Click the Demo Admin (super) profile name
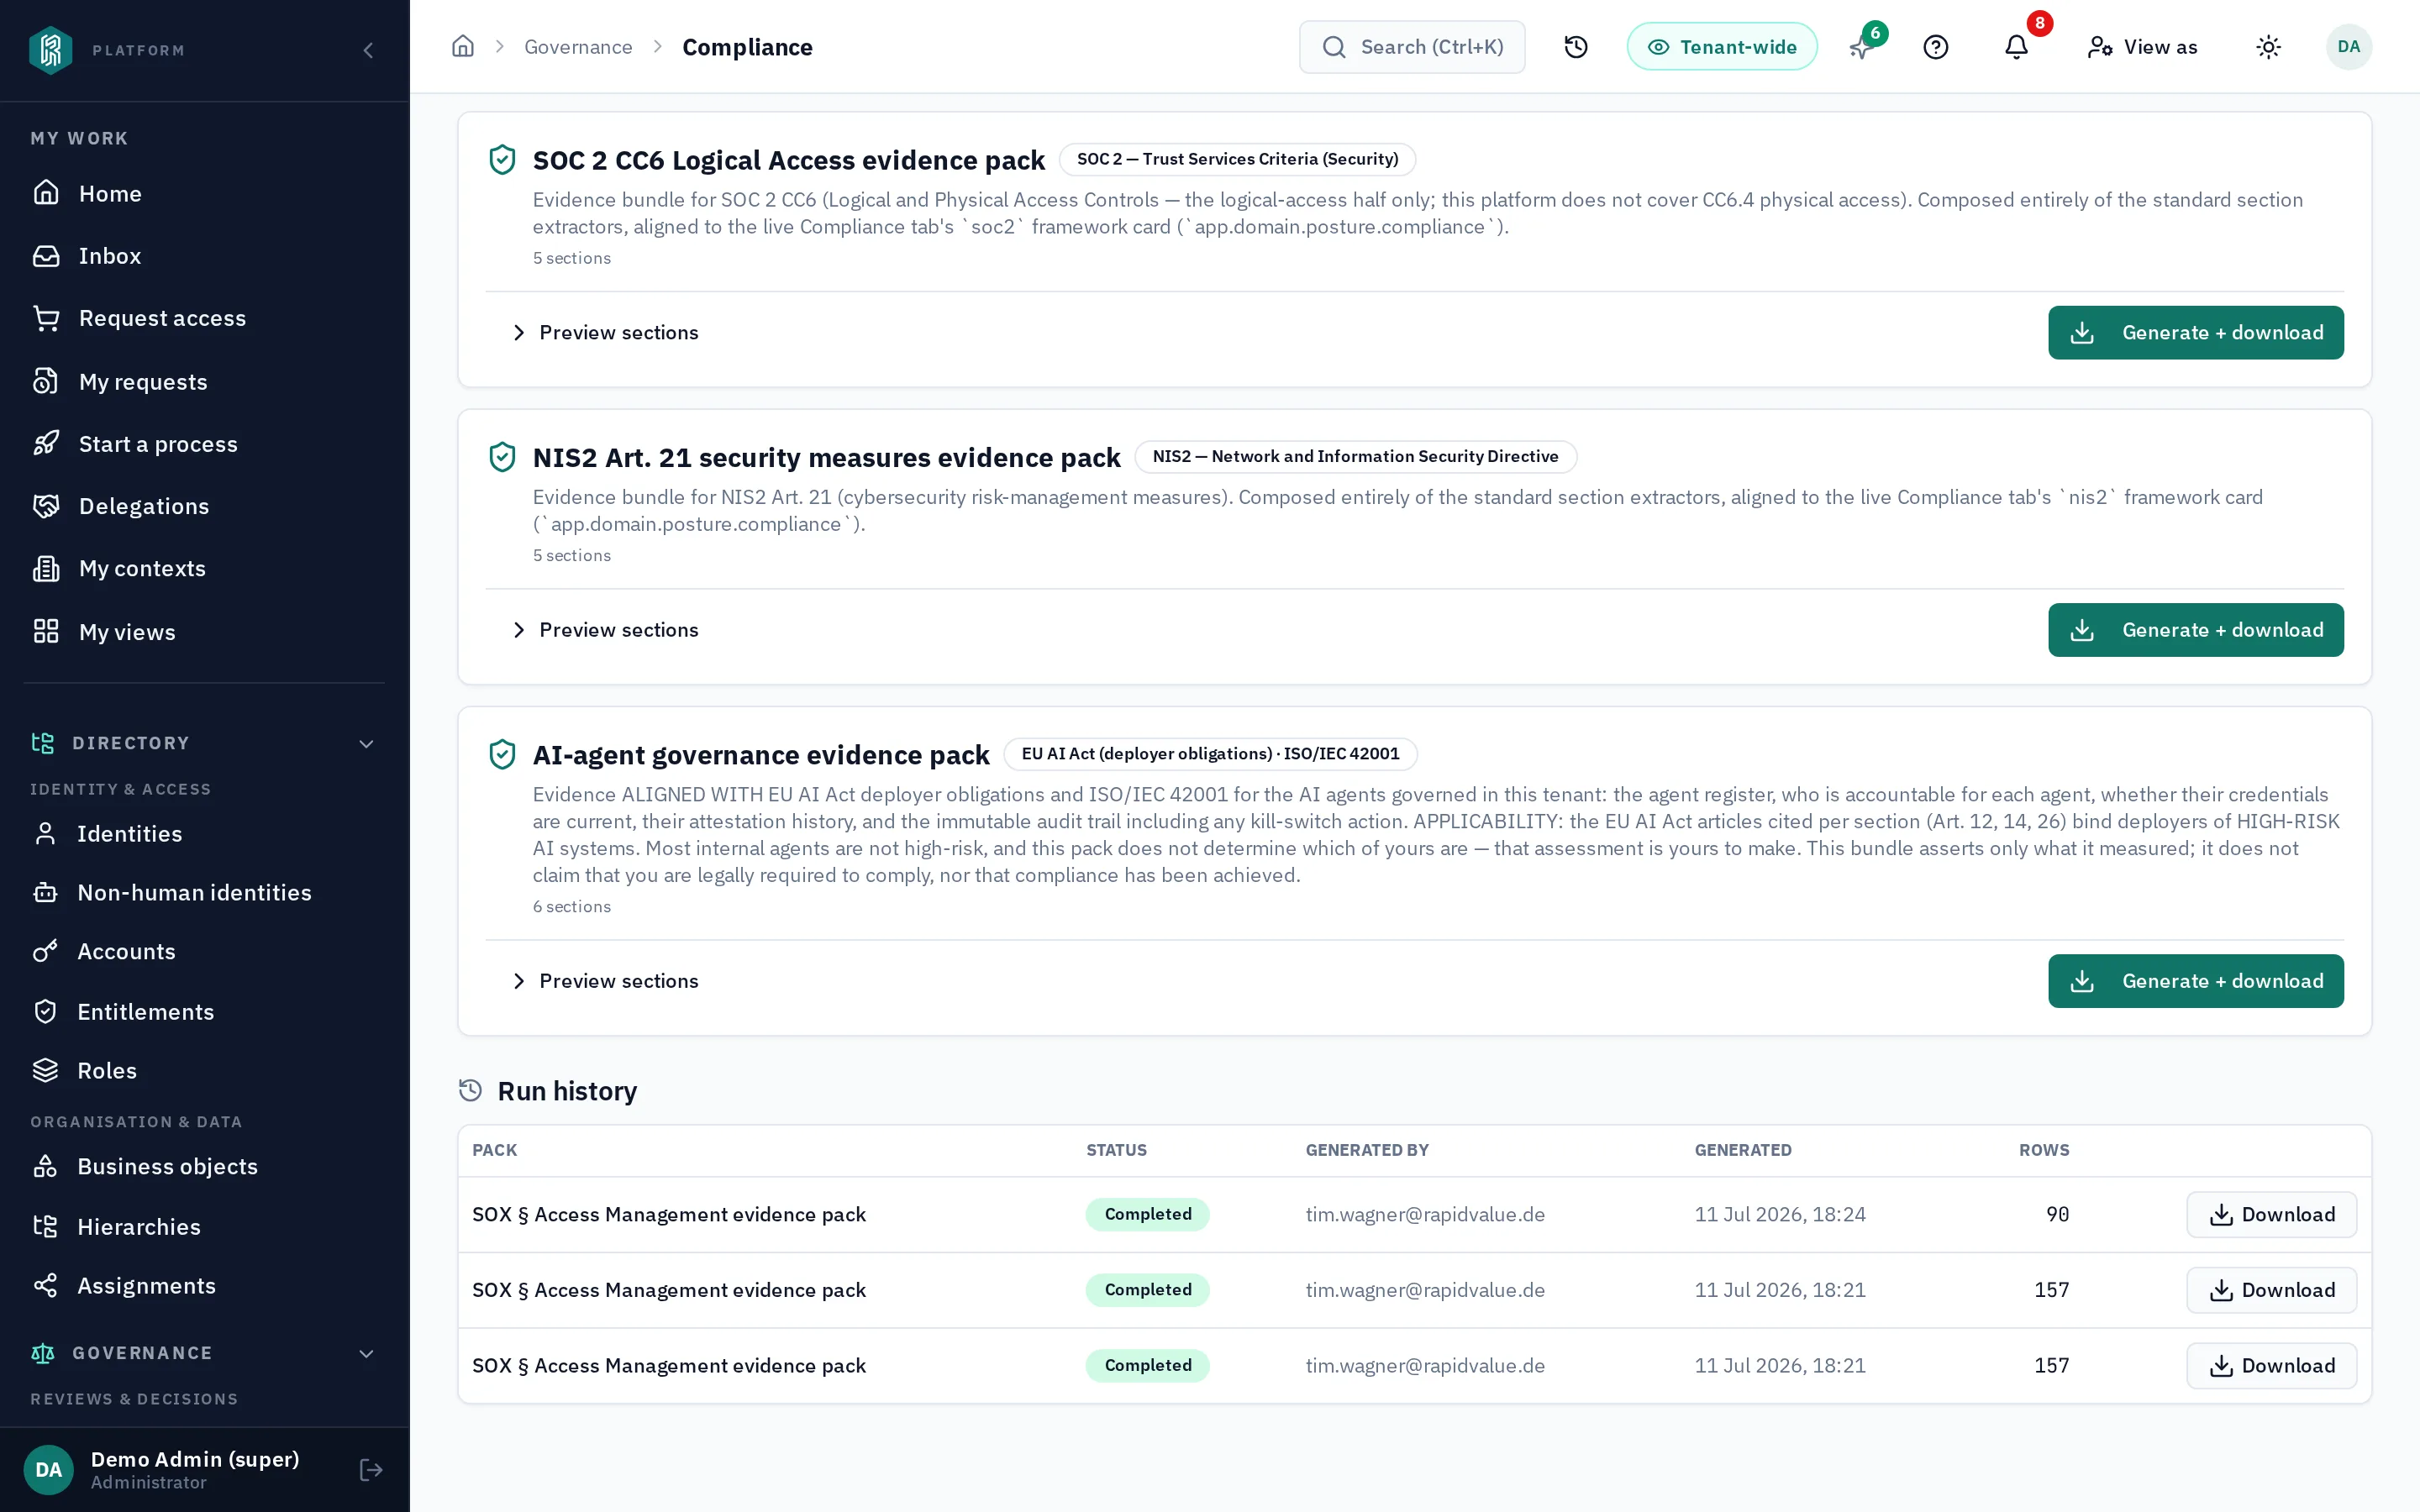The width and height of the screenshot is (2420, 1512). coord(195,1459)
